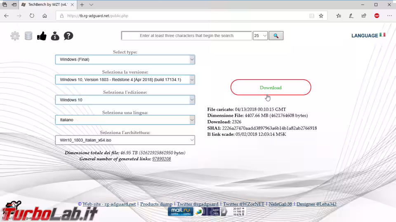Click the thumbs-up icon
Screen dimensions: 396x222
click(x=42, y=36)
